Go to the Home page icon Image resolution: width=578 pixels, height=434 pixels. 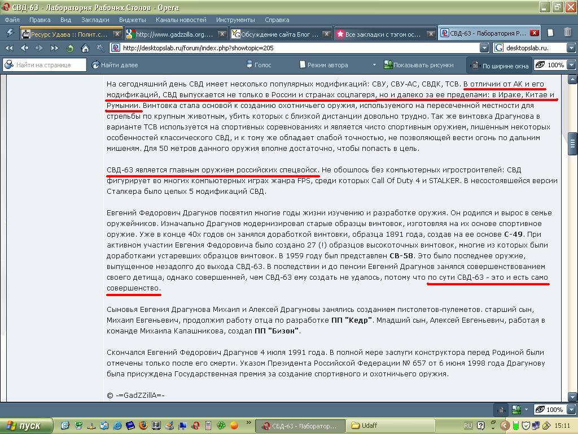(85, 48)
